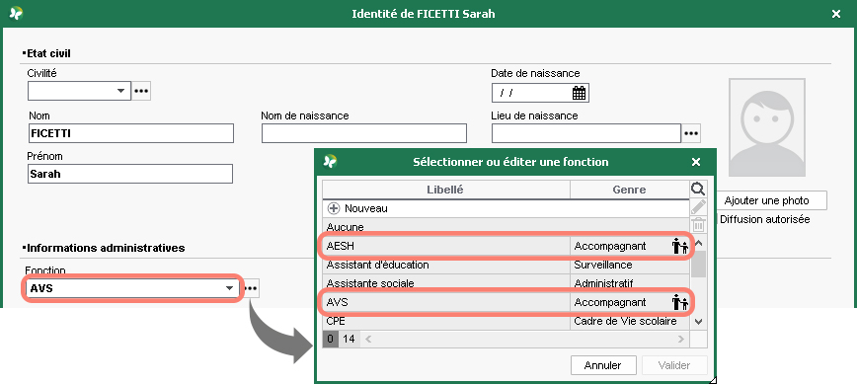The height and width of the screenshot is (384, 857).
Task: Click the accompagnant icon on the AVS row
Action: pyautogui.click(x=680, y=302)
